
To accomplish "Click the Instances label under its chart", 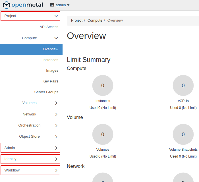I will (103, 101).
